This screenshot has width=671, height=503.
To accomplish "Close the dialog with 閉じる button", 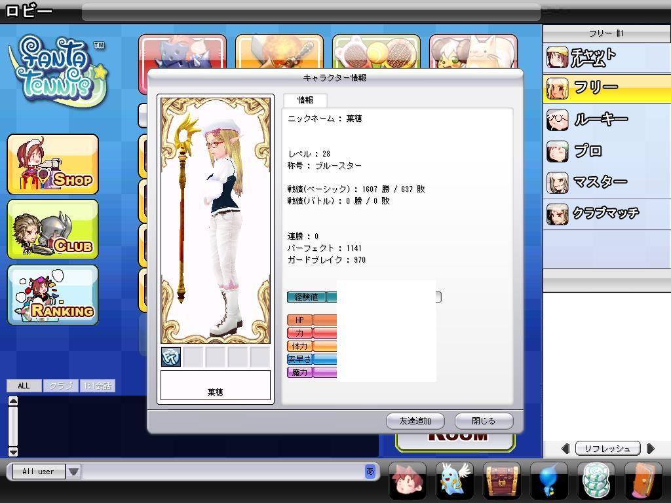I will [x=484, y=421].
